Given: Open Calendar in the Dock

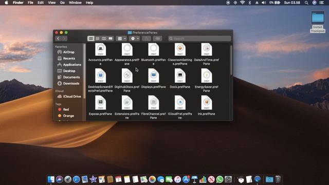Looking at the screenshot, I should [x=119, y=179].
